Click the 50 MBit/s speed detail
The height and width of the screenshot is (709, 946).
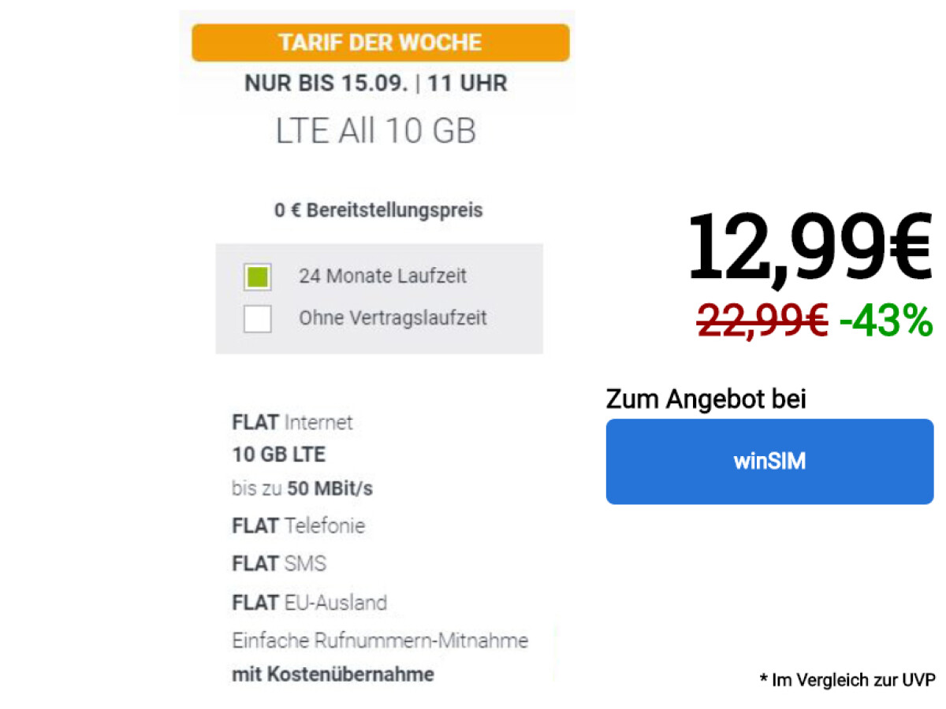pyautogui.click(x=303, y=488)
